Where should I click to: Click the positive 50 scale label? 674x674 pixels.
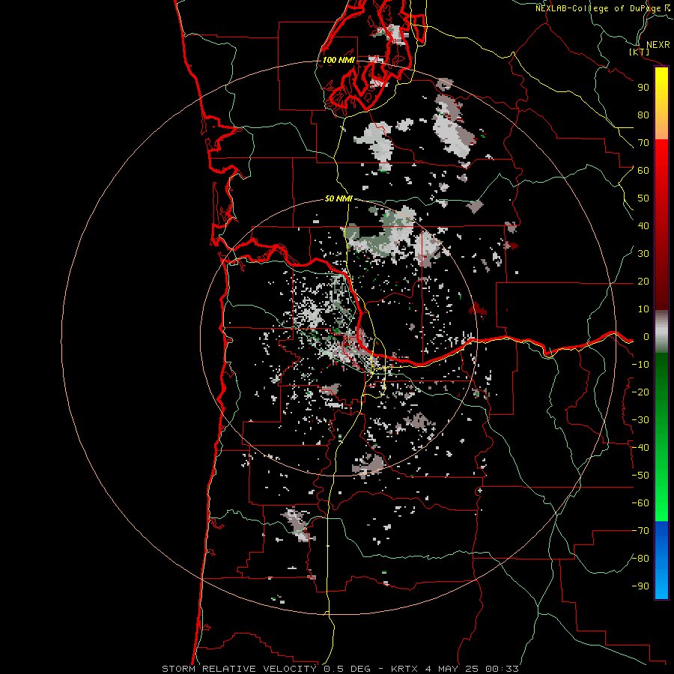click(643, 198)
